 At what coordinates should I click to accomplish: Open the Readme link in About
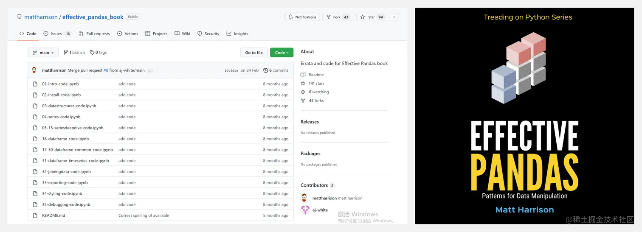312,75
